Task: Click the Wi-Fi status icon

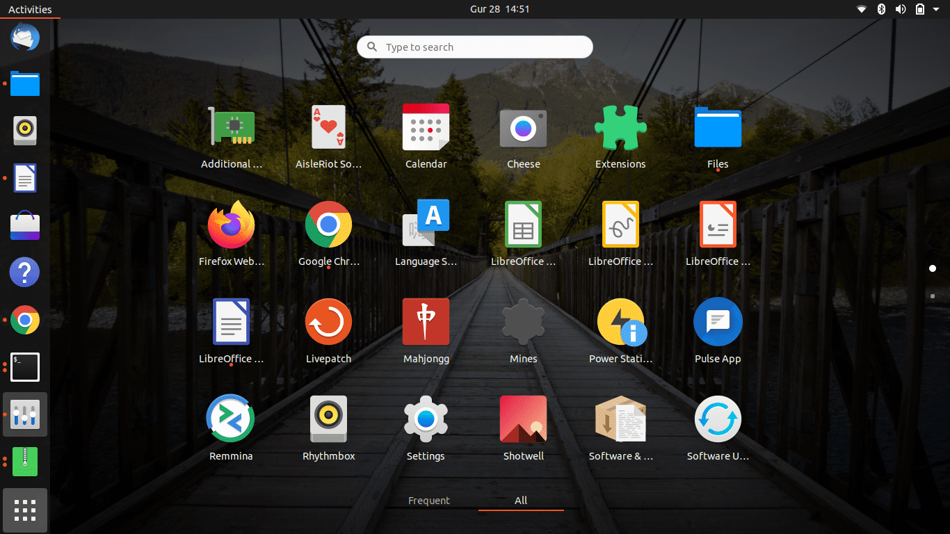Action: [x=862, y=9]
